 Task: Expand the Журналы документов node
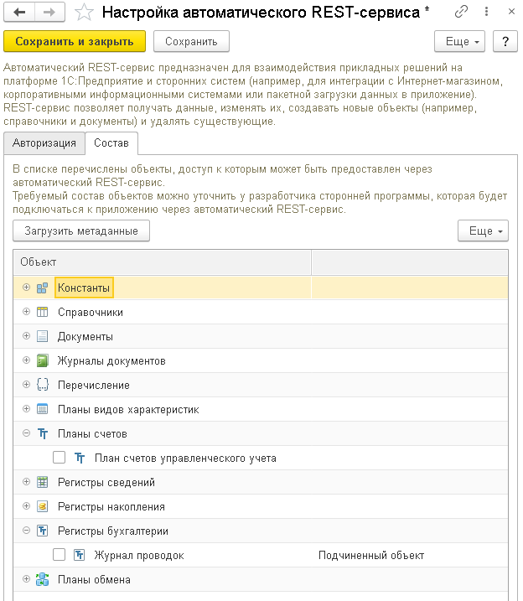click(x=26, y=360)
